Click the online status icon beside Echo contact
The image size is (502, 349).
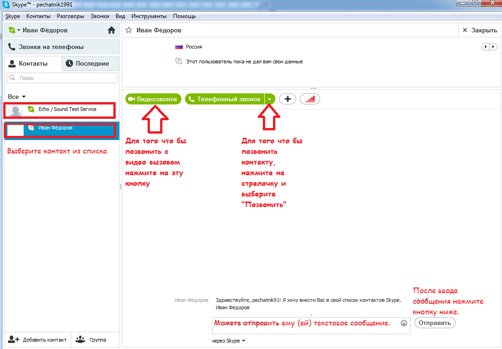pyautogui.click(x=31, y=109)
